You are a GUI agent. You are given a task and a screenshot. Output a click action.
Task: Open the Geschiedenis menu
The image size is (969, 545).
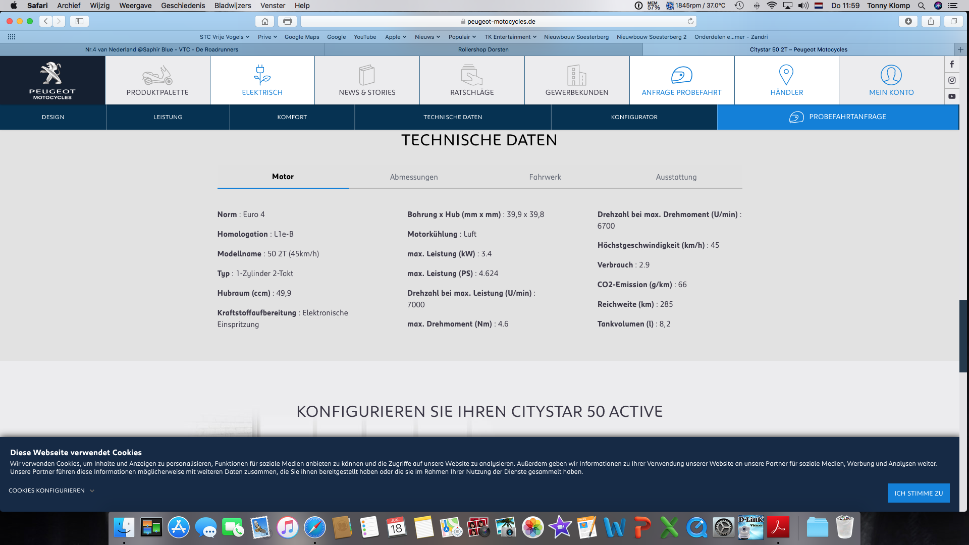click(x=183, y=6)
